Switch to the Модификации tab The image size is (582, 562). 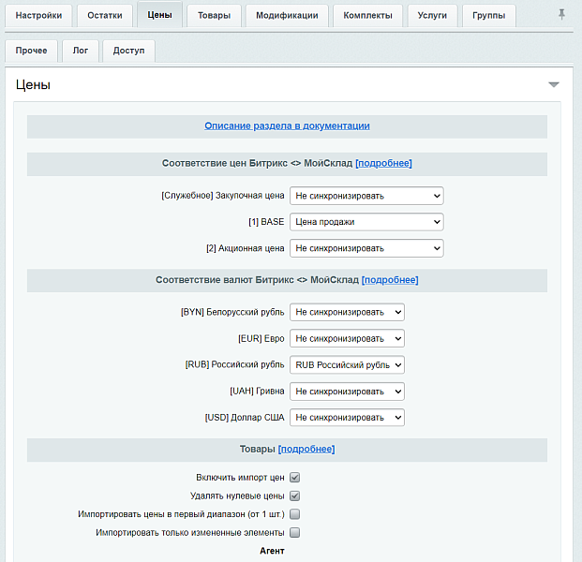pos(286,15)
